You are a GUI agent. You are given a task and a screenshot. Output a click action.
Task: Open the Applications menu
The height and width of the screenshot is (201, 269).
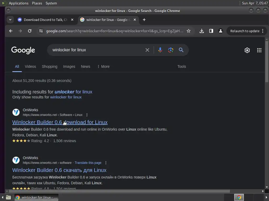click(x=19, y=3)
